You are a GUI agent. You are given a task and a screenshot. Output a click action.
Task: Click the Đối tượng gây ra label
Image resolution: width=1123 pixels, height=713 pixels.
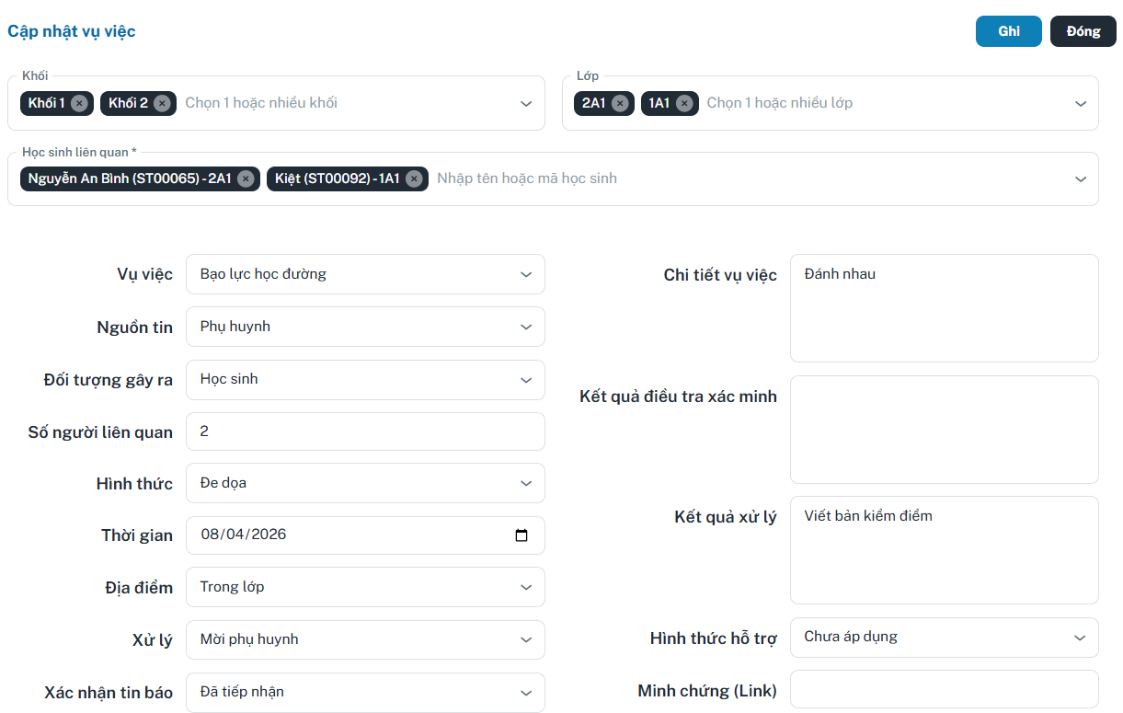(109, 380)
